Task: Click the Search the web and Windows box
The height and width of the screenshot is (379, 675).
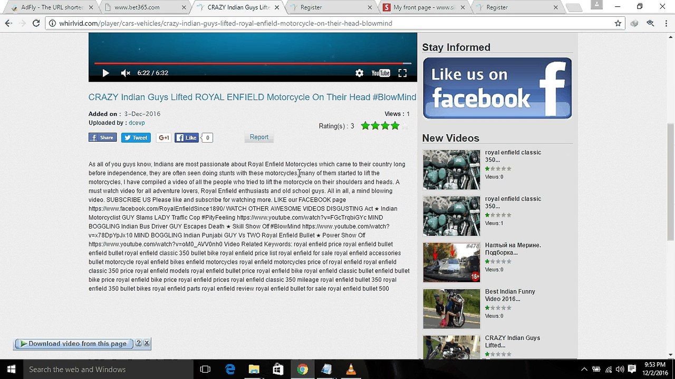Action: click(x=108, y=370)
